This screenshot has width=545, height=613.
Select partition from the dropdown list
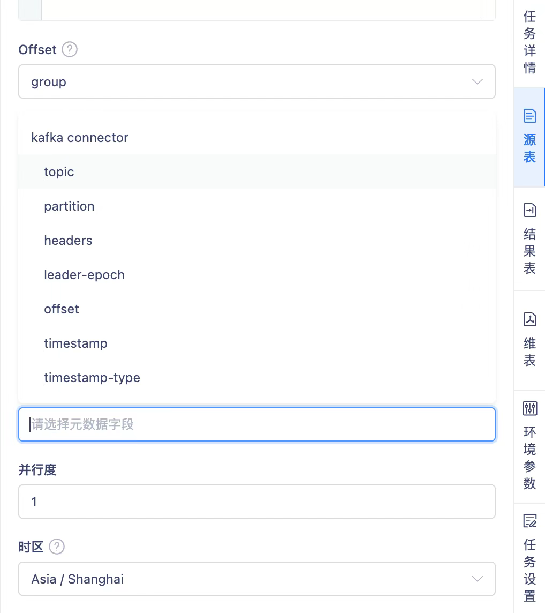coord(69,206)
